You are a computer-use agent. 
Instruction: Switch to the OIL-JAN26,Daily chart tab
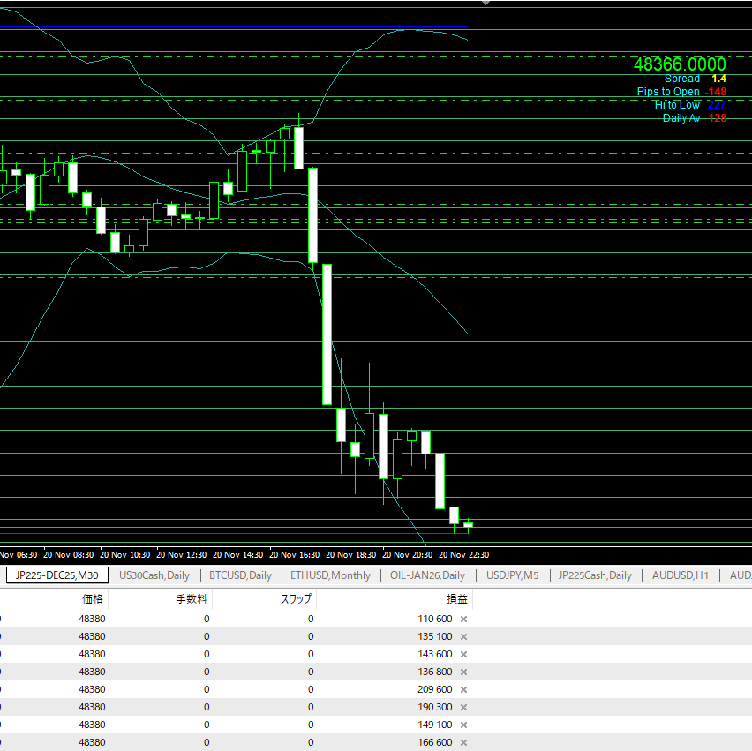click(427, 575)
